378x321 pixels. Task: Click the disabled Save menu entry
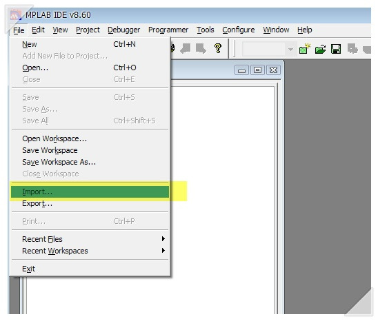(x=90, y=97)
